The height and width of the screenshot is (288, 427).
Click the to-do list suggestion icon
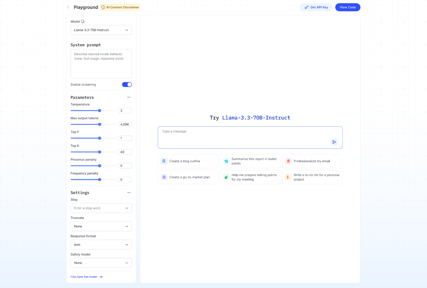[288, 177]
